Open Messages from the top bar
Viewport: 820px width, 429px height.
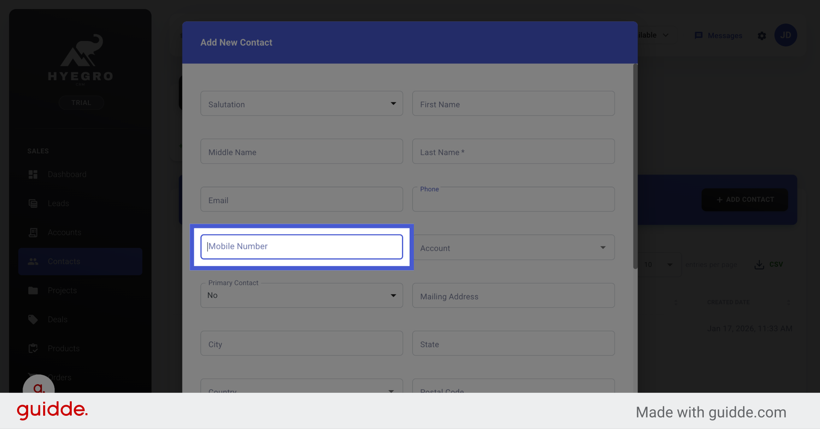[x=718, y=35]
